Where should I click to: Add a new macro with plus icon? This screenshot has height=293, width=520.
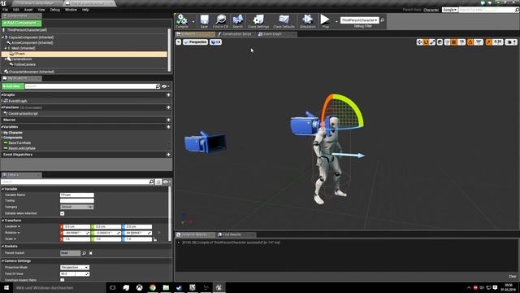point(168,120)
